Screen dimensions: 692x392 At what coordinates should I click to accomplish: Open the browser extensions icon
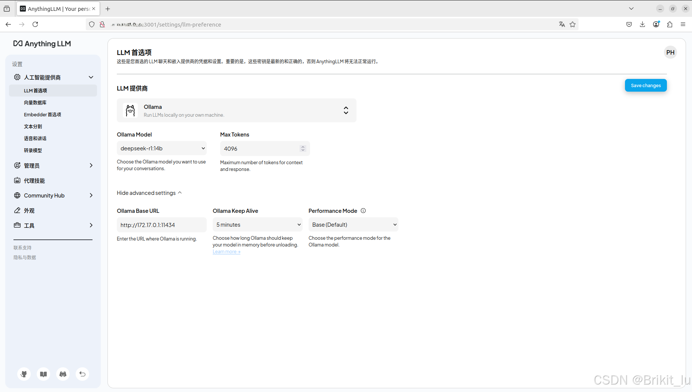(x=670, y=24)
